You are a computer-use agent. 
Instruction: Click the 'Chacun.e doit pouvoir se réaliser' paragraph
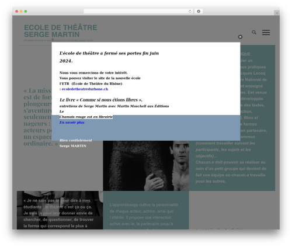[231, 172]
